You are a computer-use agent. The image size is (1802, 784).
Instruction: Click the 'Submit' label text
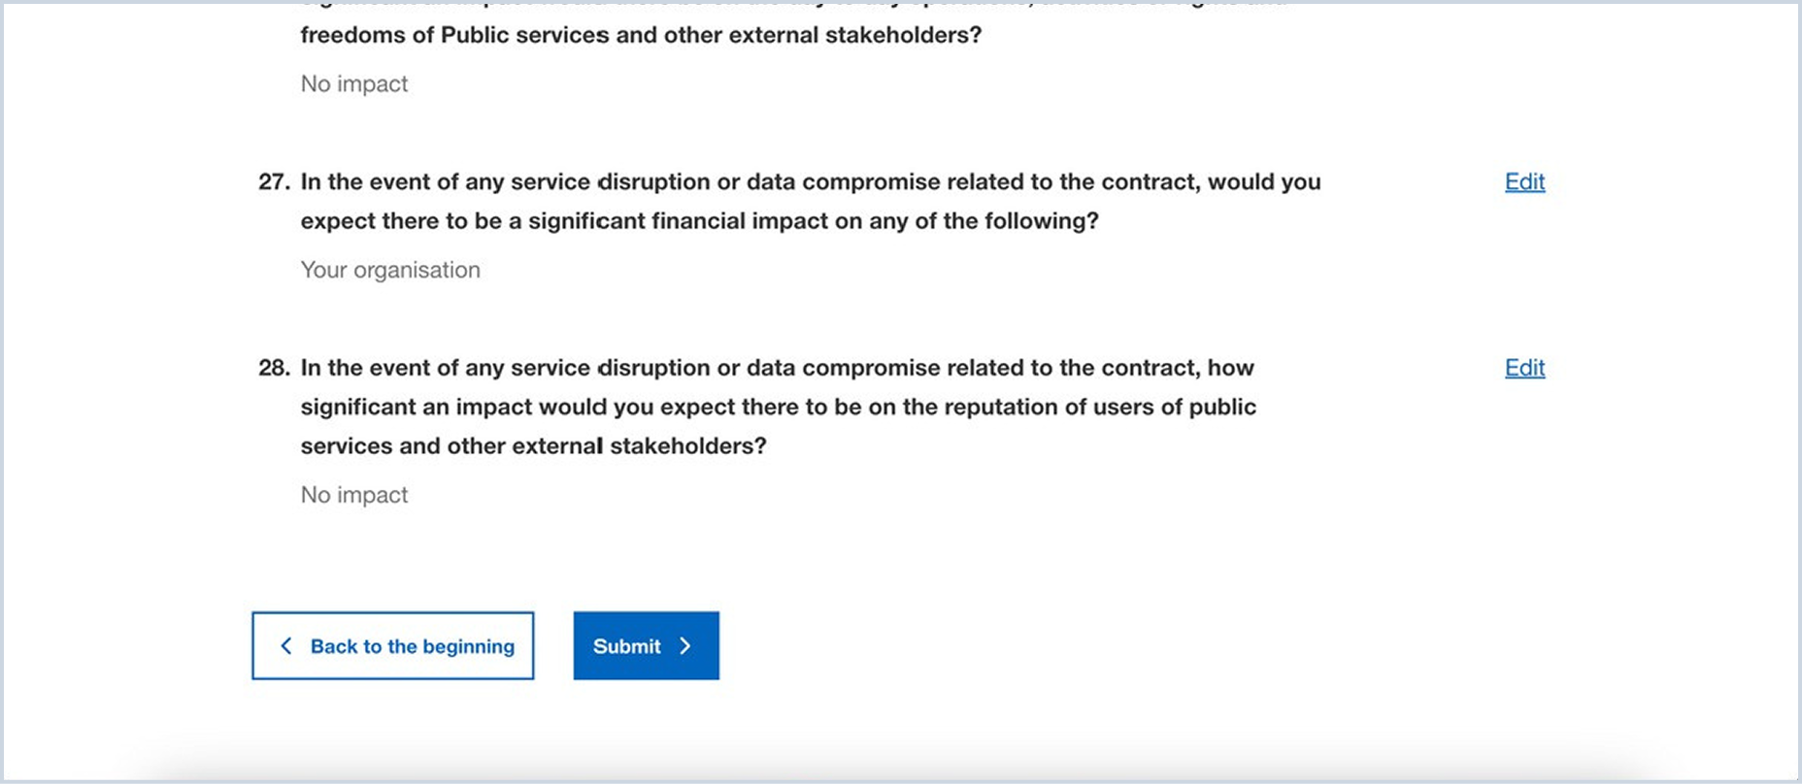coord(626,646)
